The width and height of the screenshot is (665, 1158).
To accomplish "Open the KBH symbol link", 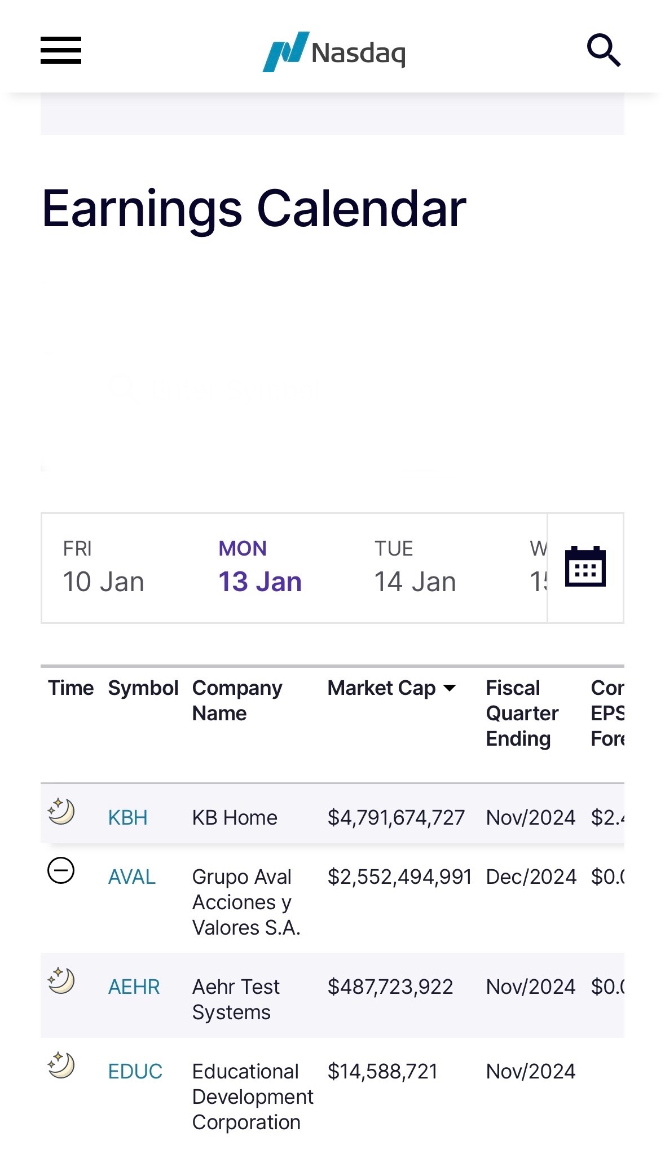I will [128, 817].
